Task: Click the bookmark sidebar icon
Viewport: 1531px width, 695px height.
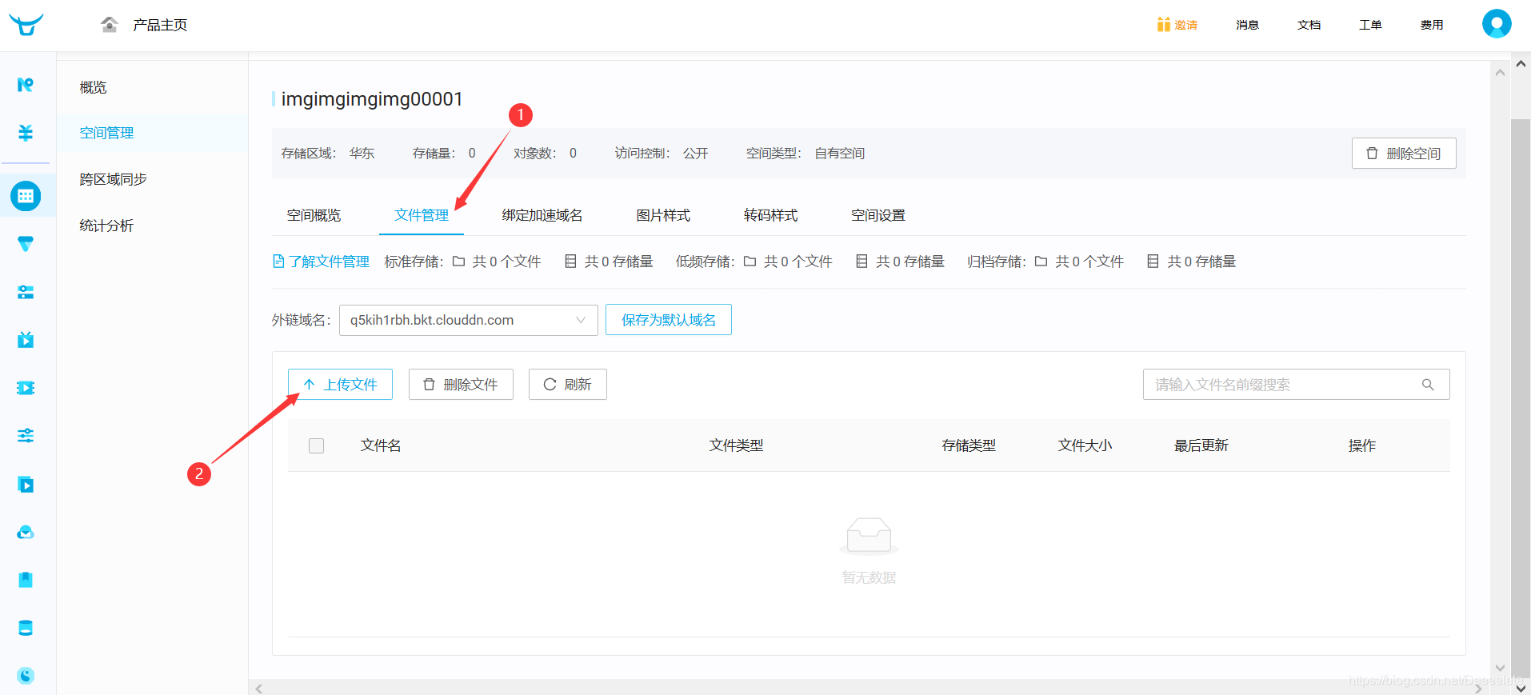Action: pyautogui.click(x=26, y=580)
